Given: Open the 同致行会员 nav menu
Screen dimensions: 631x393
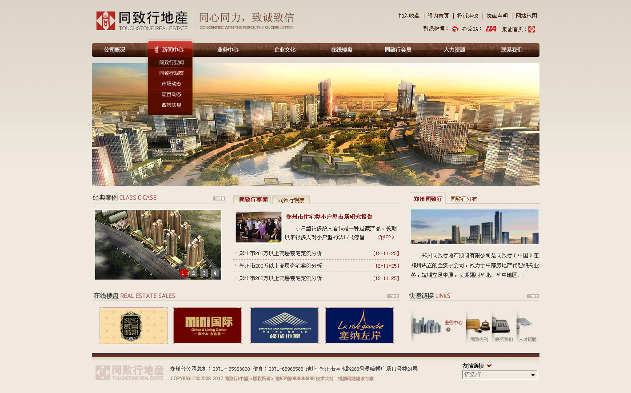Looking at the screenshot, I should 398,50.
